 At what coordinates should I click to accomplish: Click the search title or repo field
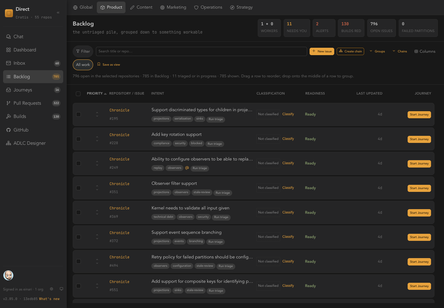pos(201,51)
